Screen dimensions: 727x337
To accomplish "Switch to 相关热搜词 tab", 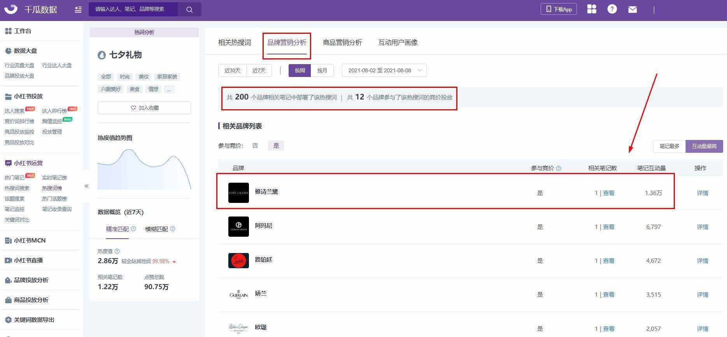I will 235,42.
